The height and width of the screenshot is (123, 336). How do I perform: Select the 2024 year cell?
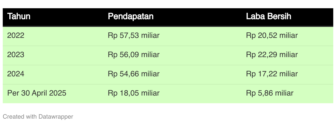(x=16, y=74)
